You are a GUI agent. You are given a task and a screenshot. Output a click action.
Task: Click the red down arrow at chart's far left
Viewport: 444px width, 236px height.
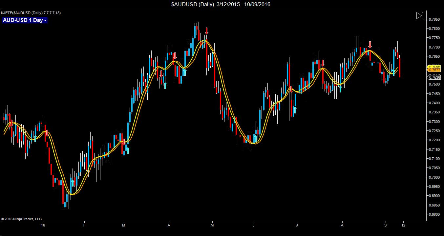[11, 123]
